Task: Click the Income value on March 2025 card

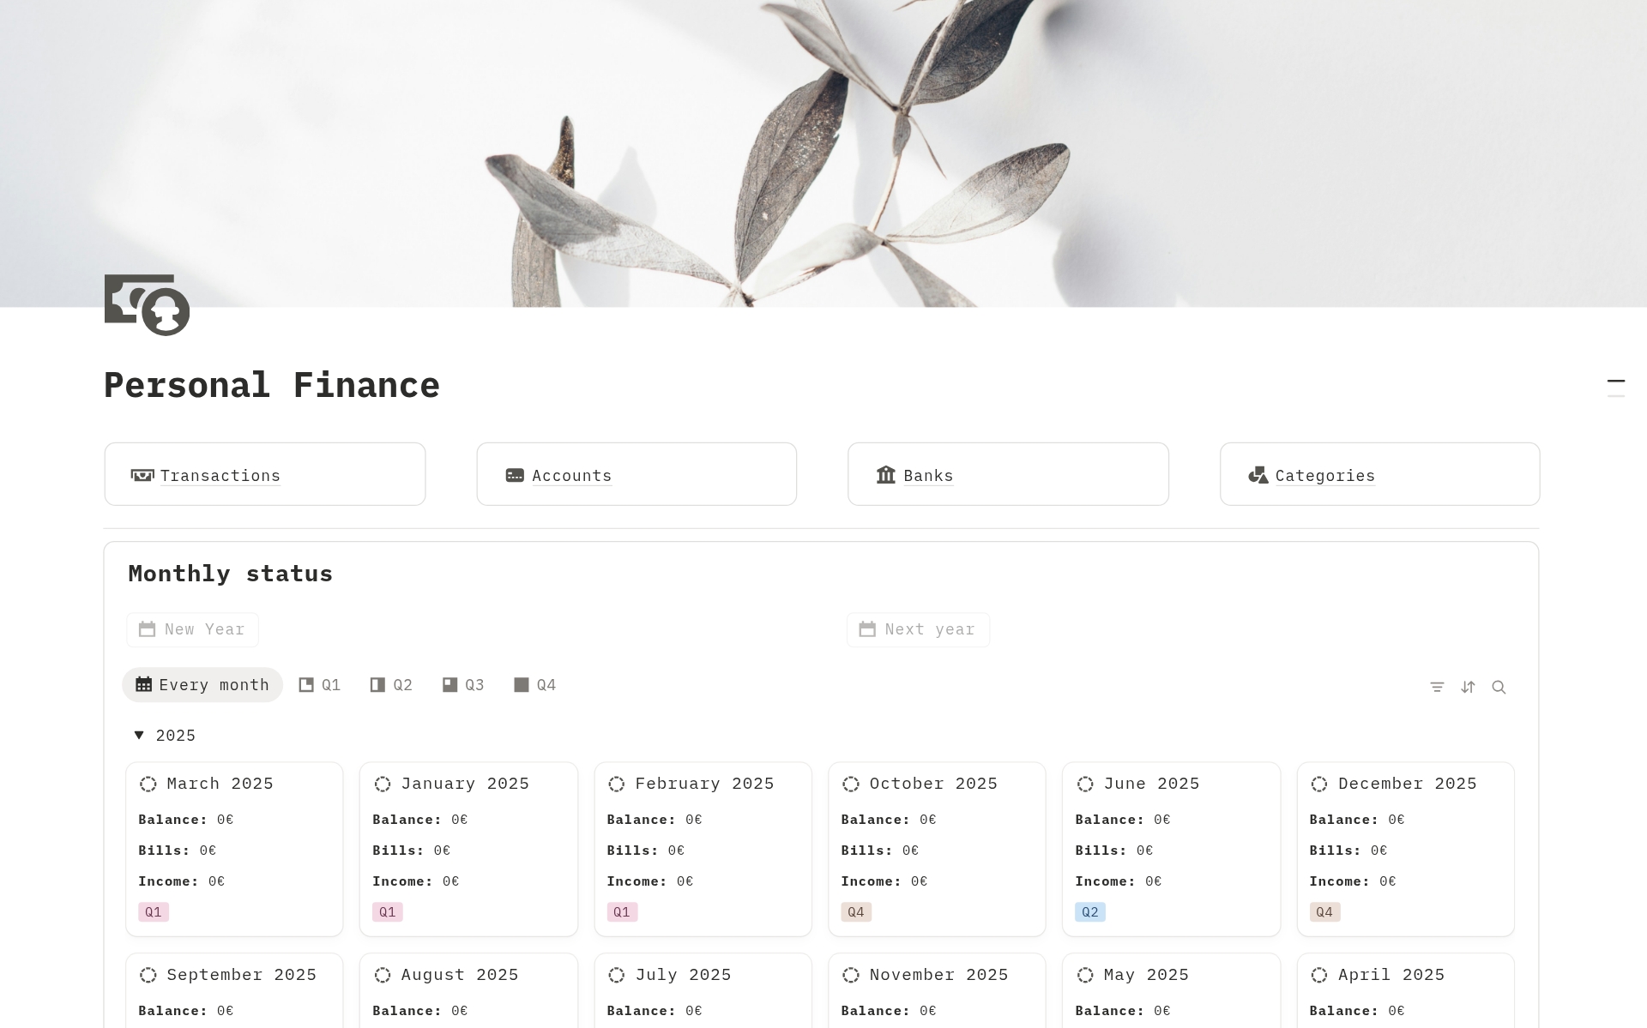Action: click(216, 881)
